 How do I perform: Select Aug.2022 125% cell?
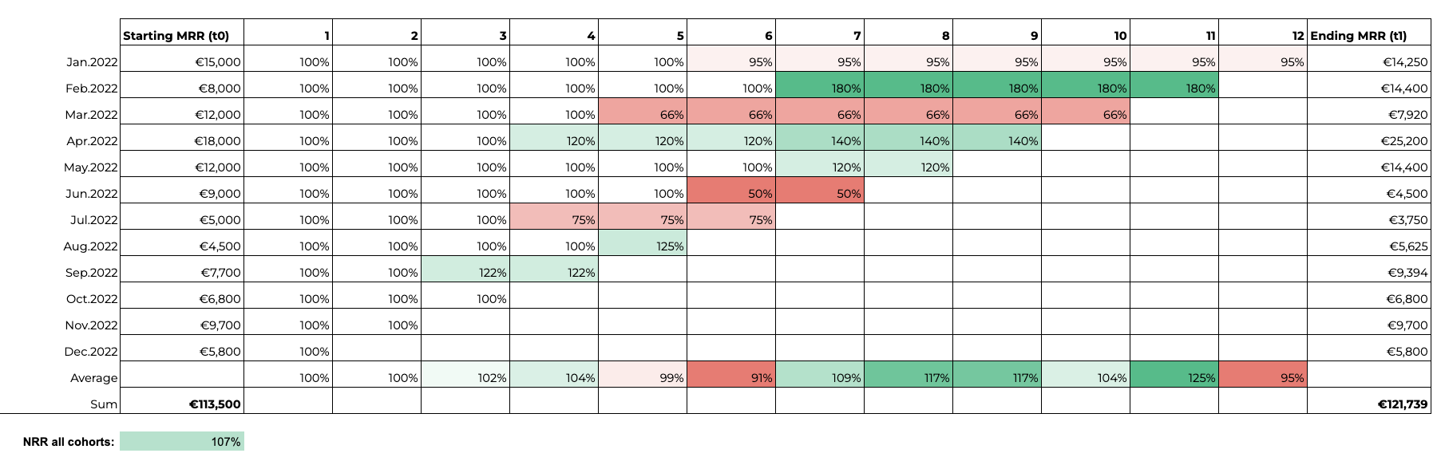(x=643, y=246)
